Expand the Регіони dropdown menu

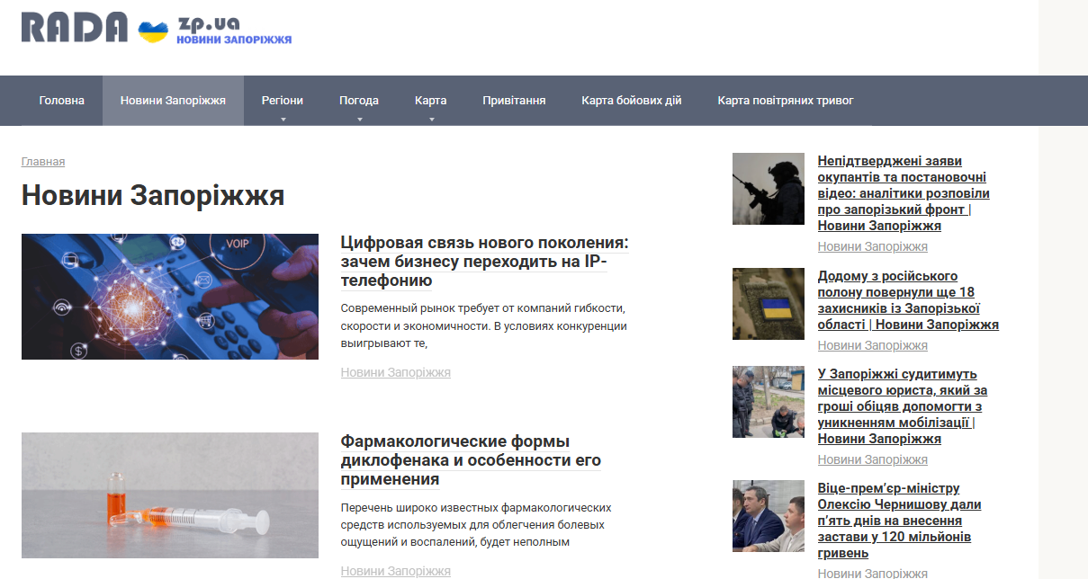(x=283, y=101)
